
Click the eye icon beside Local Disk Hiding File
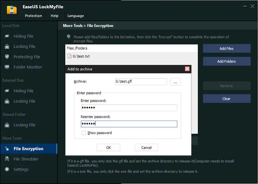pyautogui.click(x=7, y=36)
